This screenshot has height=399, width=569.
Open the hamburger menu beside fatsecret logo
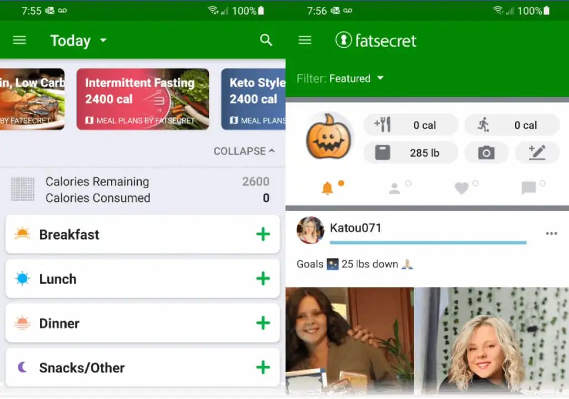pos(305,41)
